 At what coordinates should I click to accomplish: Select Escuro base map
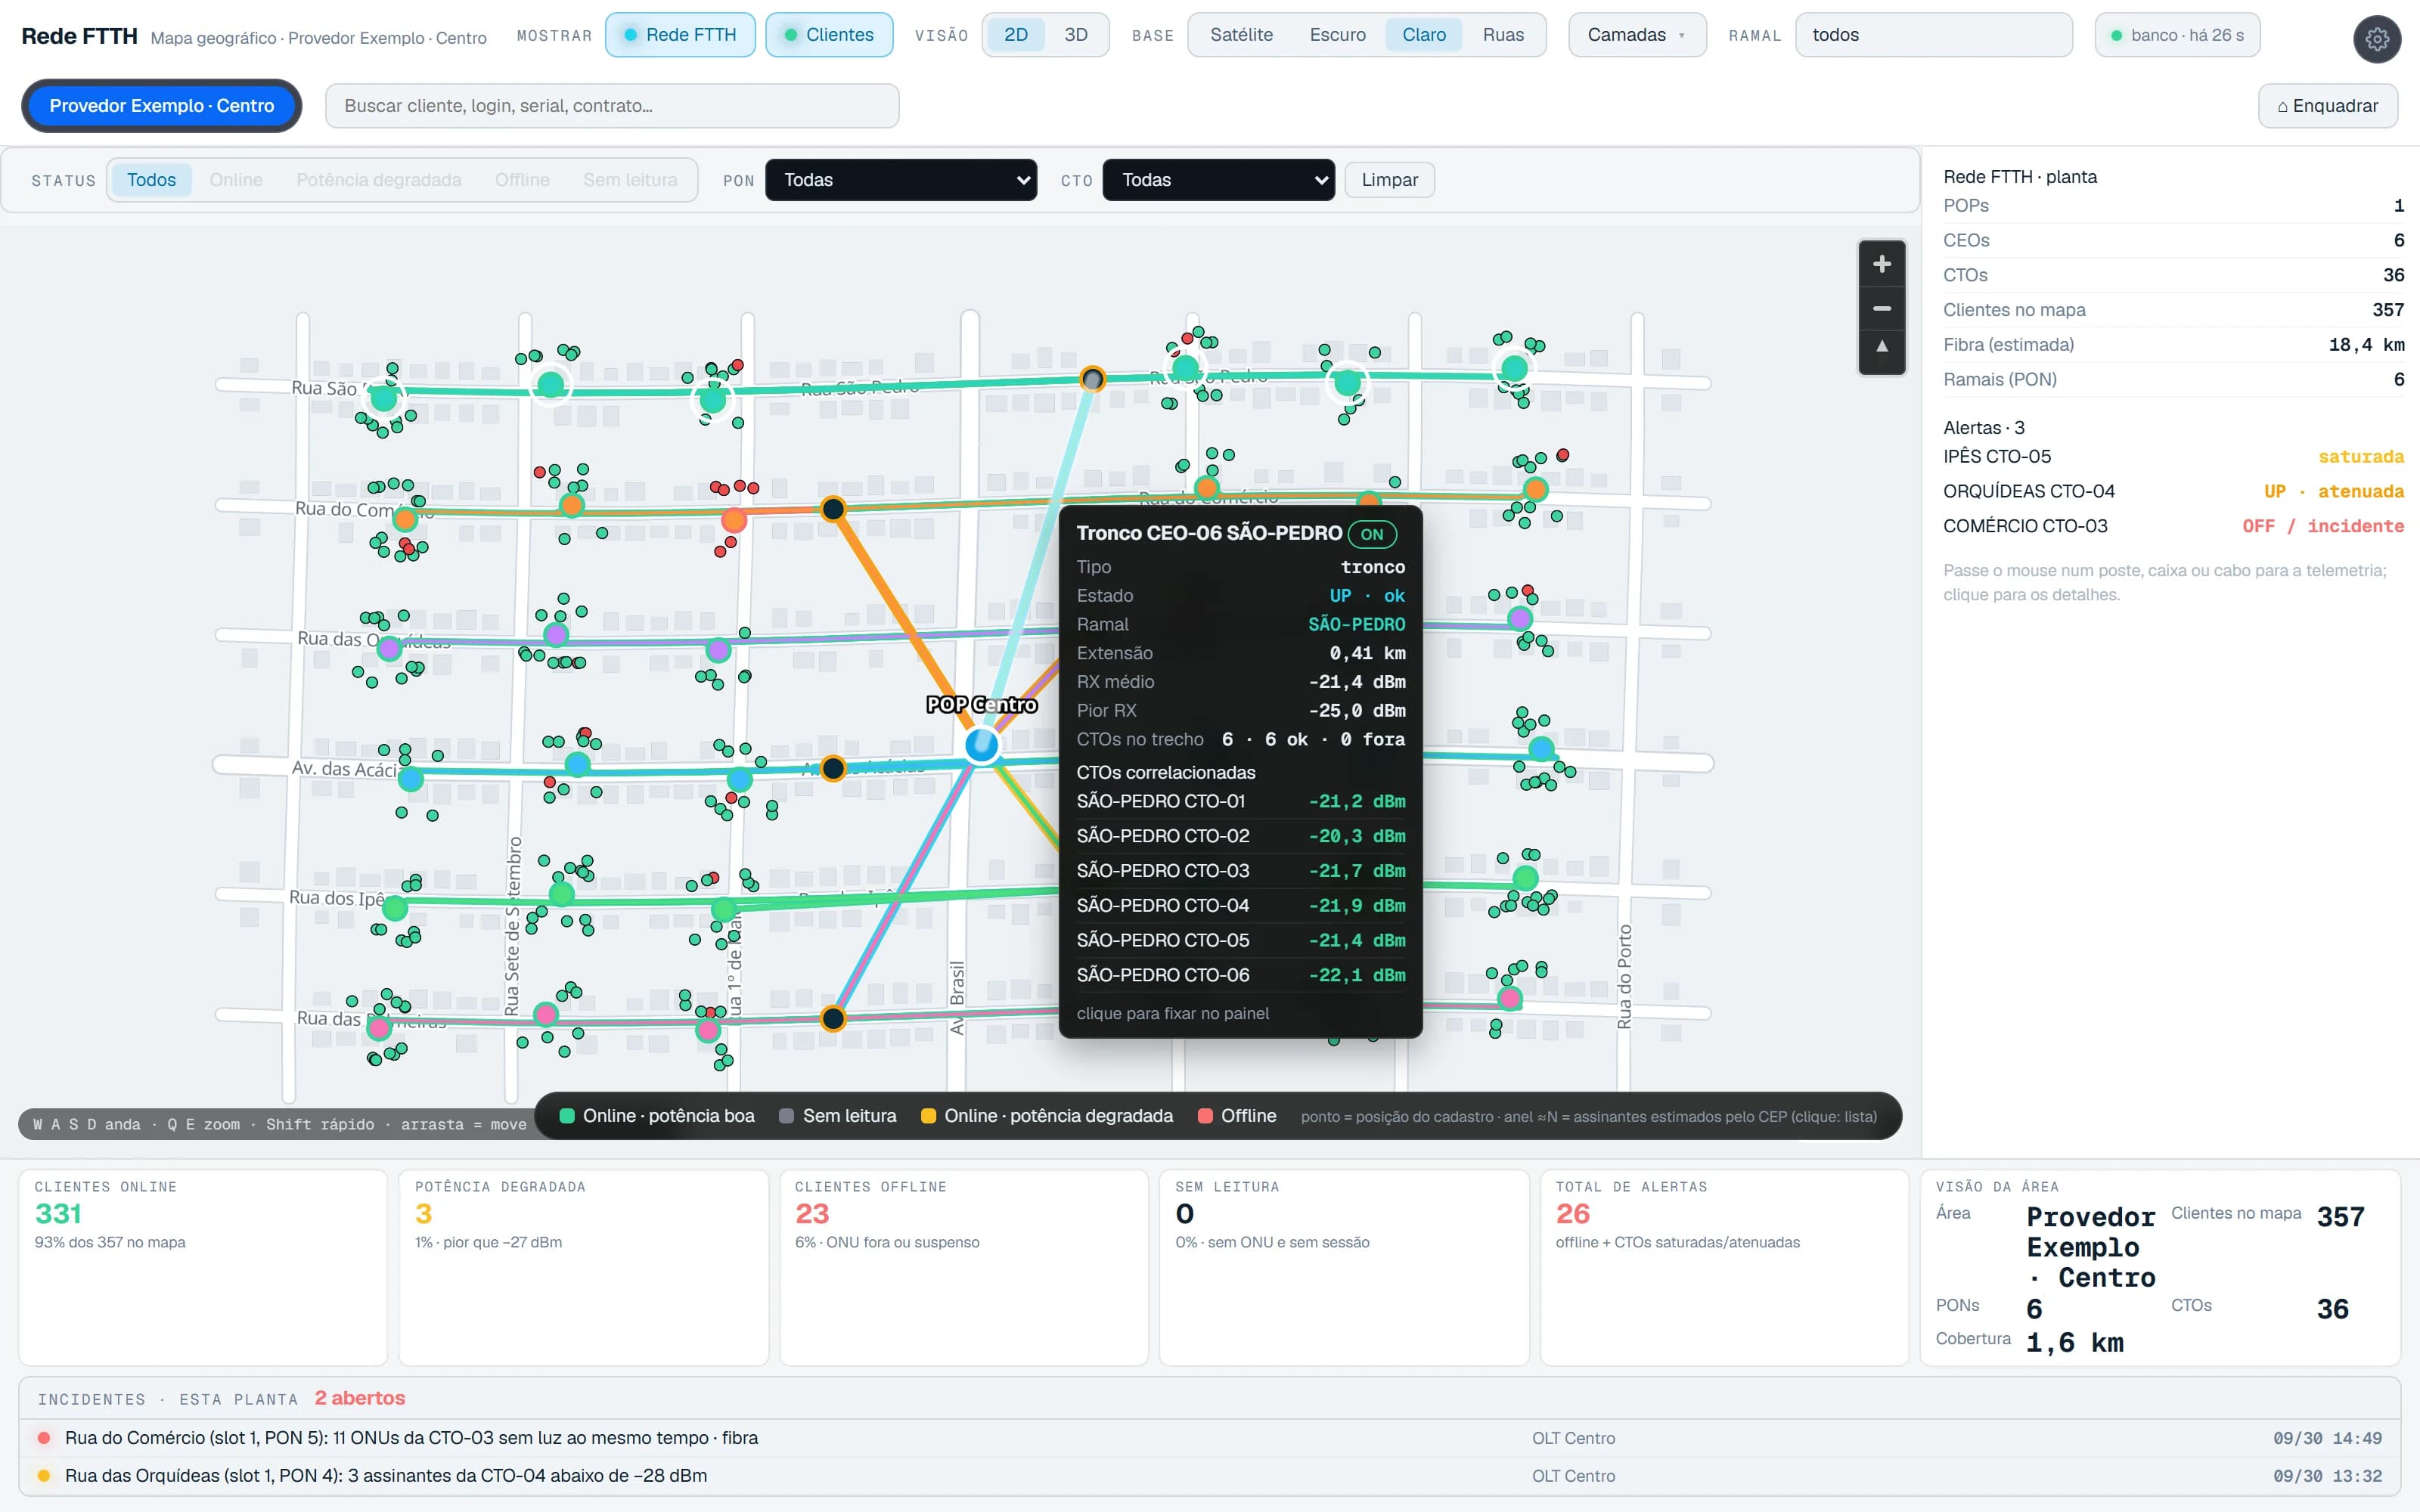[1337, 35]
